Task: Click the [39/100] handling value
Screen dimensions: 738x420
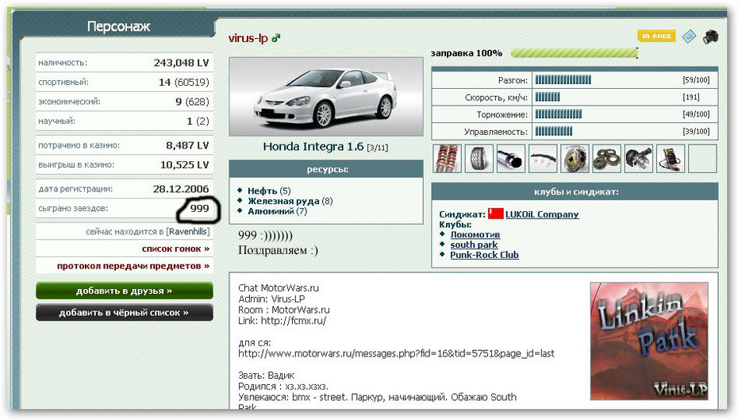Action: click(x=696, y=131)
